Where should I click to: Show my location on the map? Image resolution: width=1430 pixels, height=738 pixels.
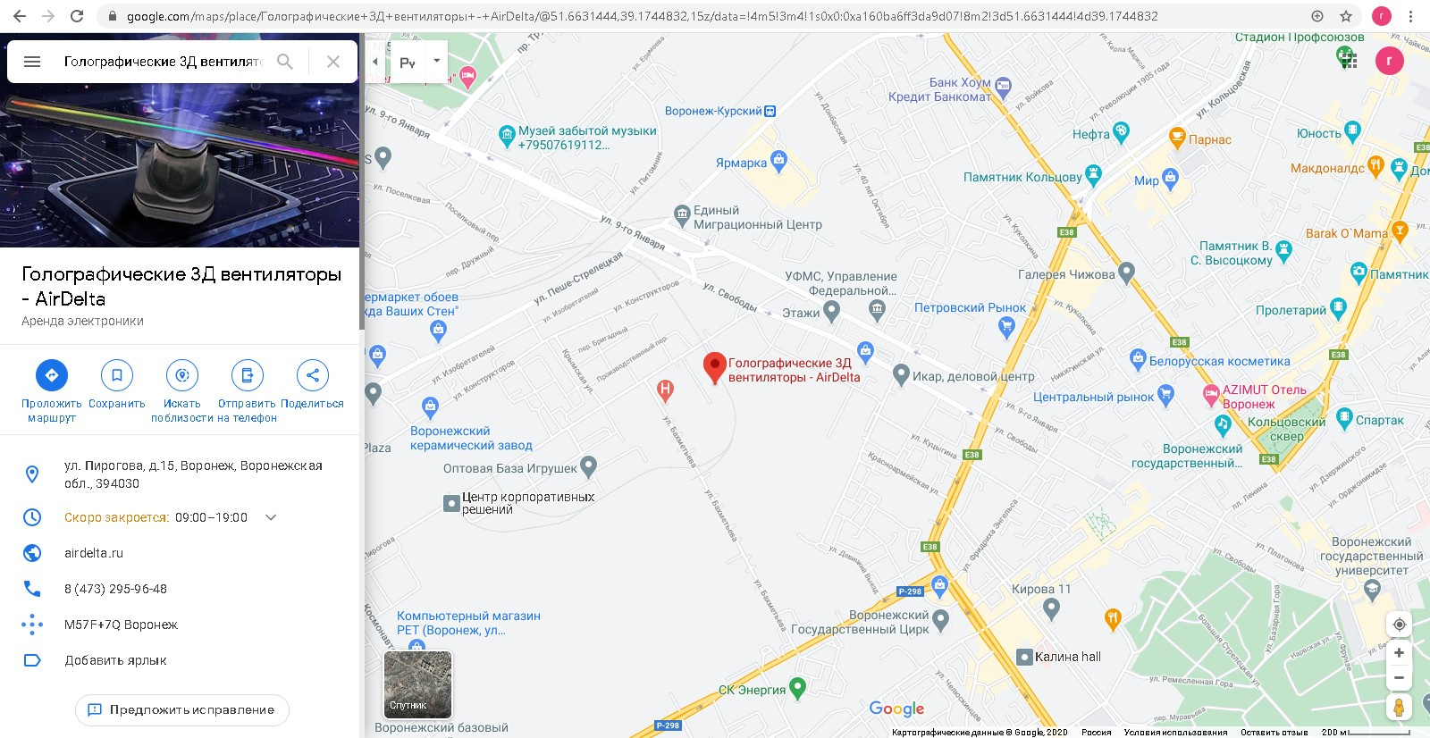(1399, 625)
